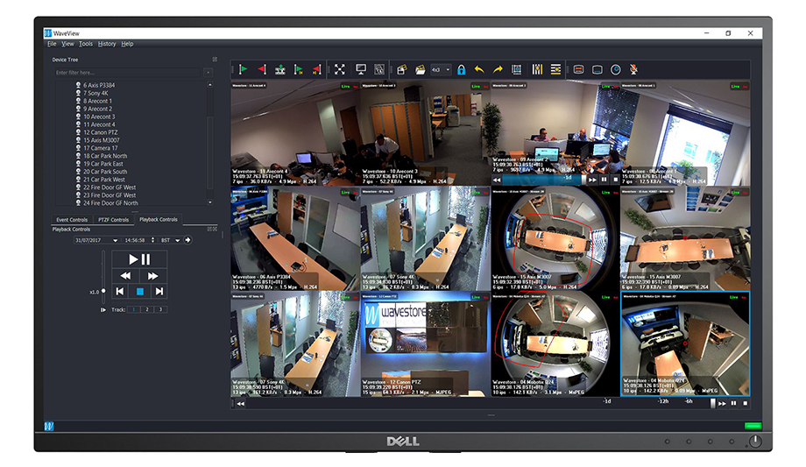Open the File menu
Image resolution: width=806 pixels, height=467 pixels.
tap(52, 44)
